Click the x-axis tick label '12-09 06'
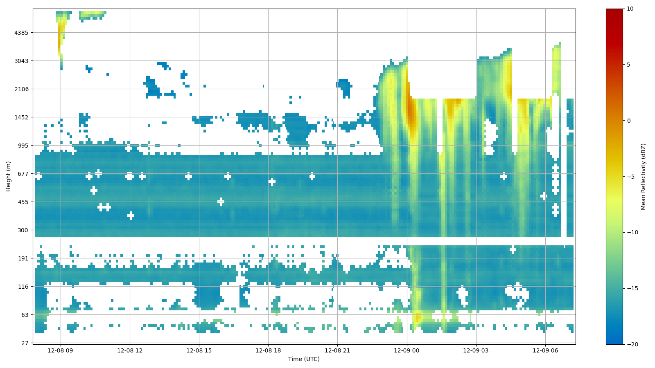The width and height of the screenshot is (655, 368). point(545,350)
